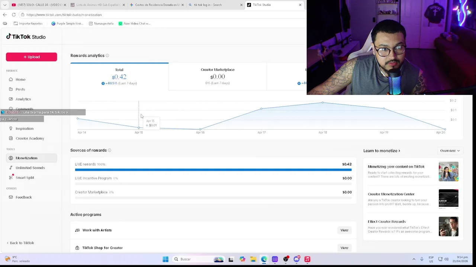
Task: Click the ESP US language indicator
Action: point(431,259)
